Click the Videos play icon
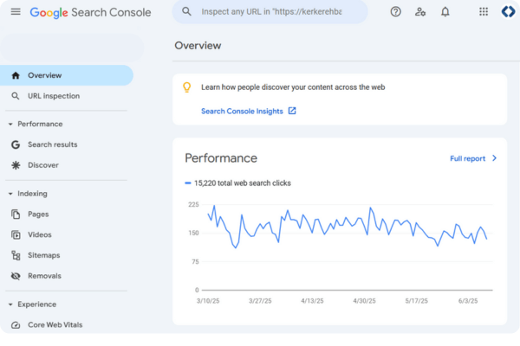520x346 pixels. click(x=16, y=234)
